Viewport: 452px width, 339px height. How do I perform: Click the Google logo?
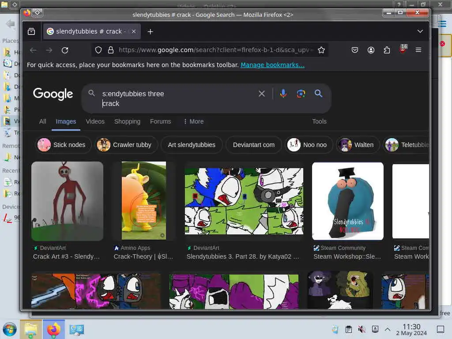tap(53, 94)
